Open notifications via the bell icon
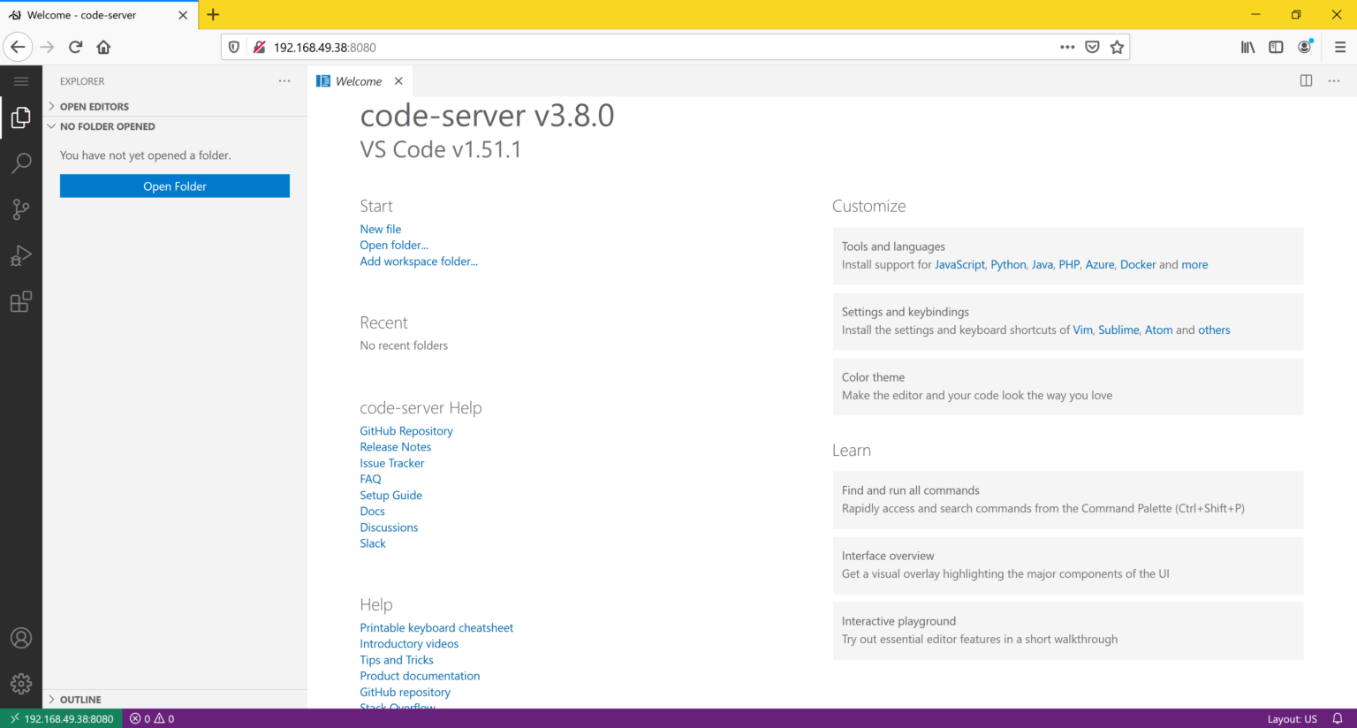The height and width of the screenshot is (728, 1357). click(1337, 718)
